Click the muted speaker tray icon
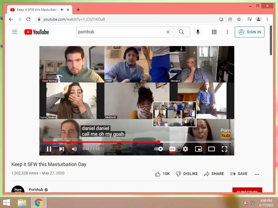278x208 pixels. coord(245,203)
